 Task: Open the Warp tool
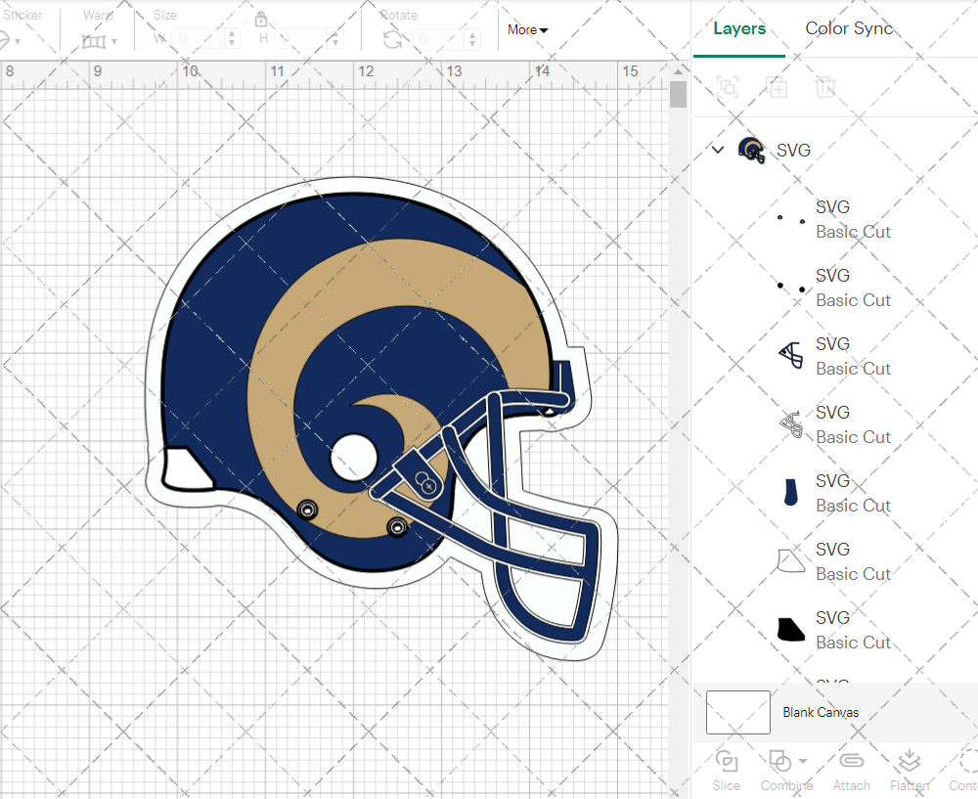(98, 41)
